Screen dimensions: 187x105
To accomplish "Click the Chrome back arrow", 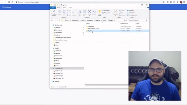I will pyautogui.click(x=2, y=2).
